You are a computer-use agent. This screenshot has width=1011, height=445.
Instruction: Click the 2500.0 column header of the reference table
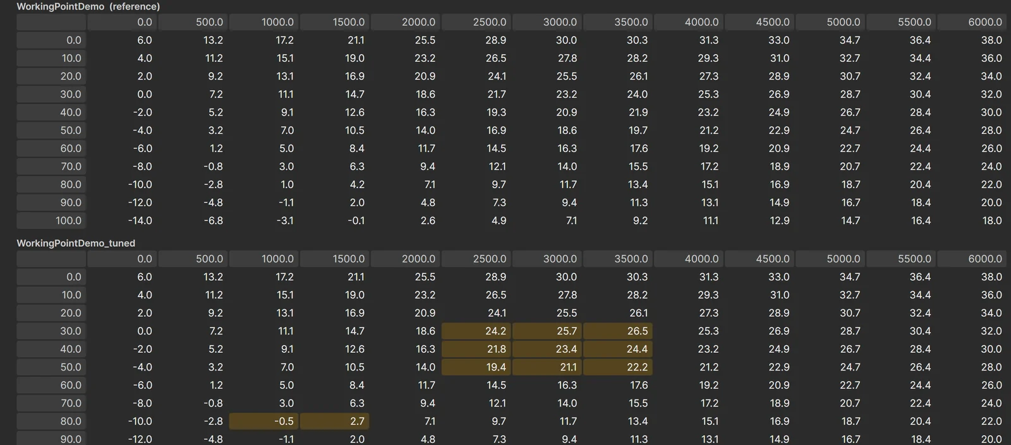[x=476, y=22]
